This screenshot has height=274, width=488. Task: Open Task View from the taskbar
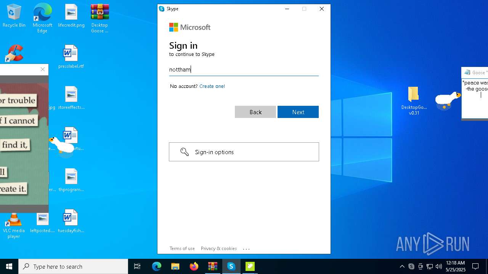point(137,266)
